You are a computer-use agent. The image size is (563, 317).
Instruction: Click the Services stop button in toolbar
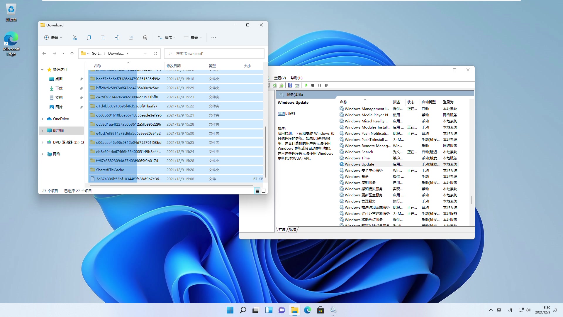pos(313,85)
